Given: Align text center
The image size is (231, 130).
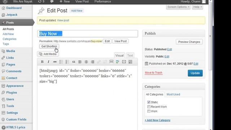Looking at the screenshot, I should pyautogui.click(x=86, y=62).
